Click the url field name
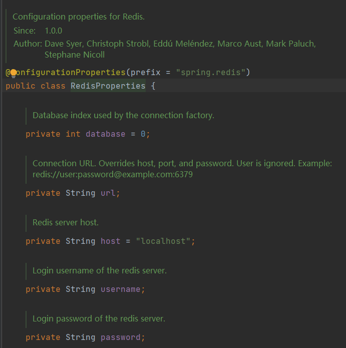The height and width of the screenshot is (348, 346). click(108, 193)
